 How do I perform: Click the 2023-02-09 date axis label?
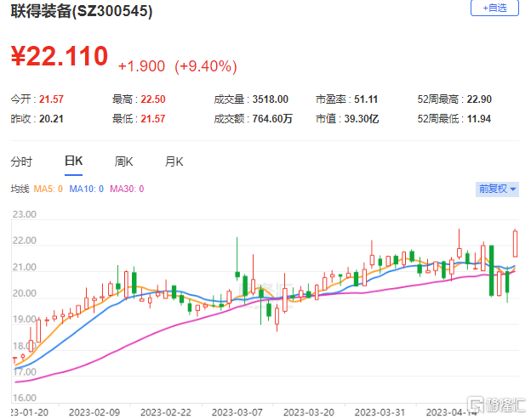pos(94,412)
